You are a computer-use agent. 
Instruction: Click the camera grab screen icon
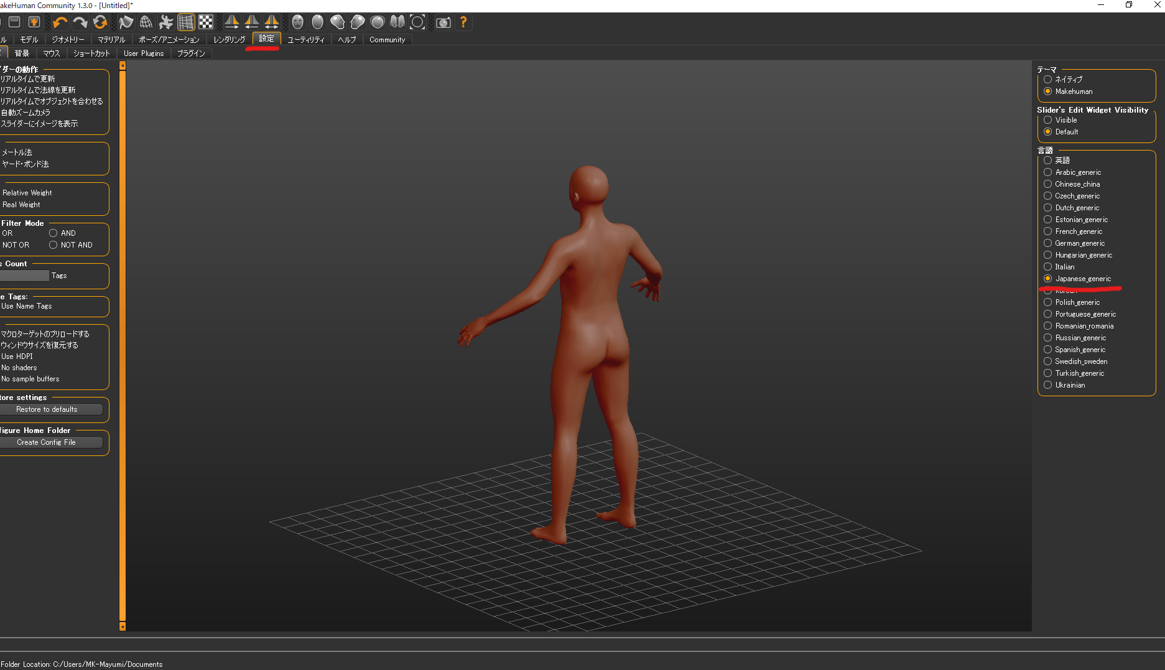point(443,23)
